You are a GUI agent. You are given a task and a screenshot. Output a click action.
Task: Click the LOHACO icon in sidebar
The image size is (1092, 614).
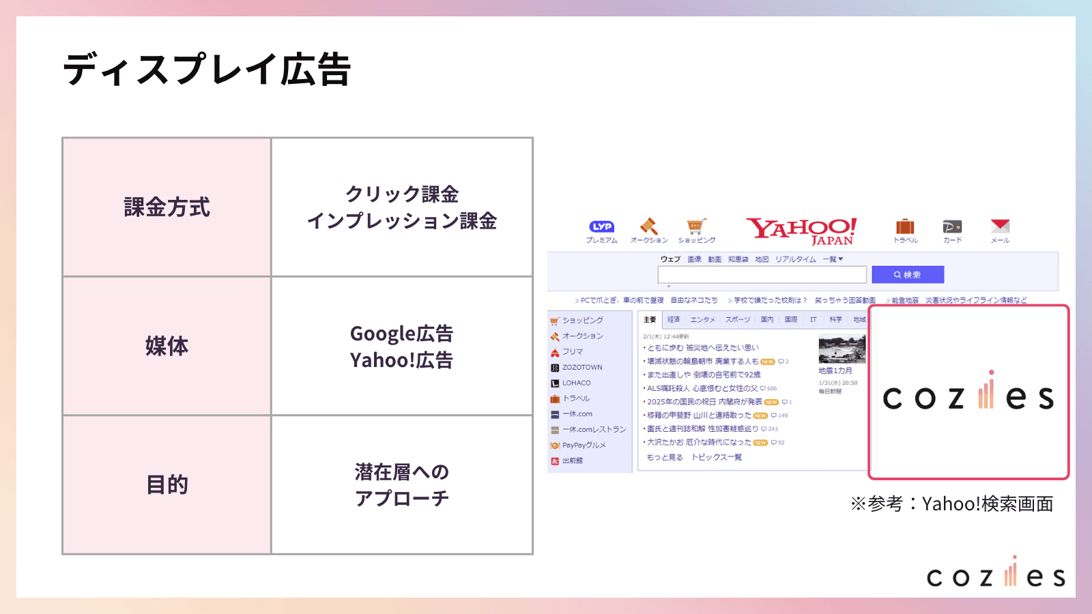(x=555, y=383)
